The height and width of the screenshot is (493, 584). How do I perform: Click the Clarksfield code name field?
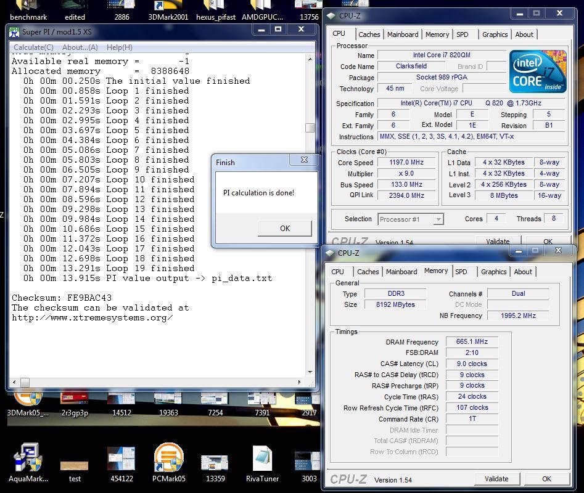coord(411,66)
